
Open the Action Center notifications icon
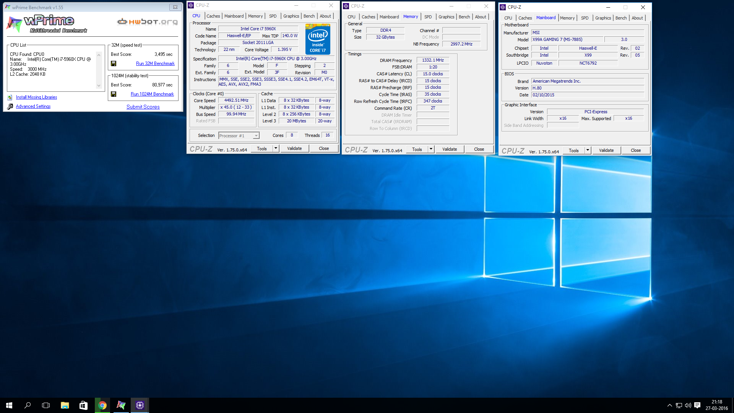(x=697, y=405)
